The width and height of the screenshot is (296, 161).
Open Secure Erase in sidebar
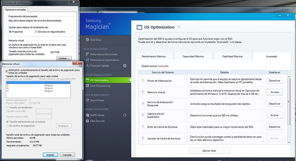pyautogui.click(x=95, y=100)
